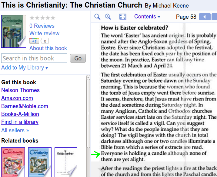Zoom out of the book page
This screenshot has width=217, height=177.
point(97,17)
